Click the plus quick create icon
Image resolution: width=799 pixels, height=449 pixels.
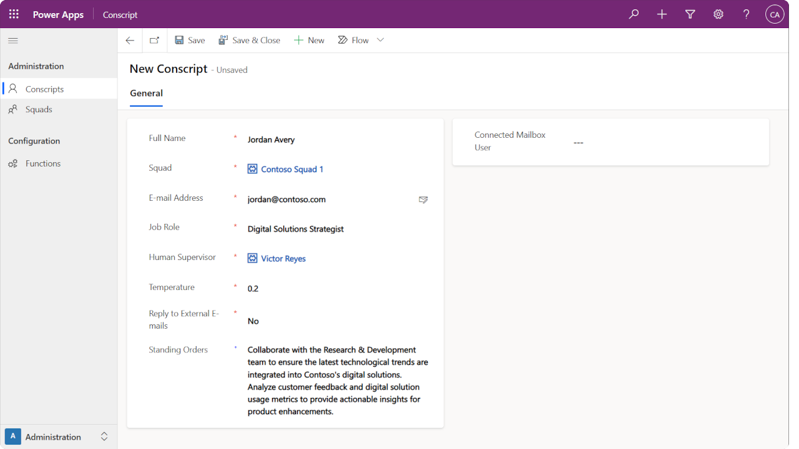click(662, 14)
